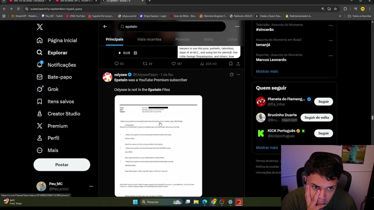Like the post with 187 likes

pos(176,64)
